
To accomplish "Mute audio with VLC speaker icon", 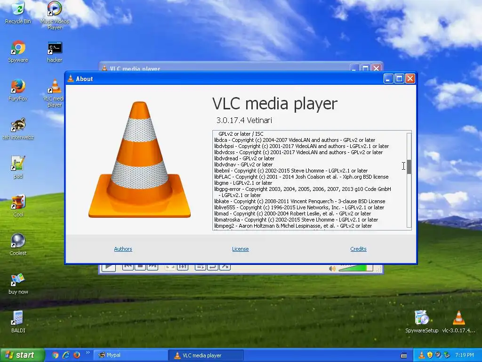I will pyautogui.click(x=332, y=269).
